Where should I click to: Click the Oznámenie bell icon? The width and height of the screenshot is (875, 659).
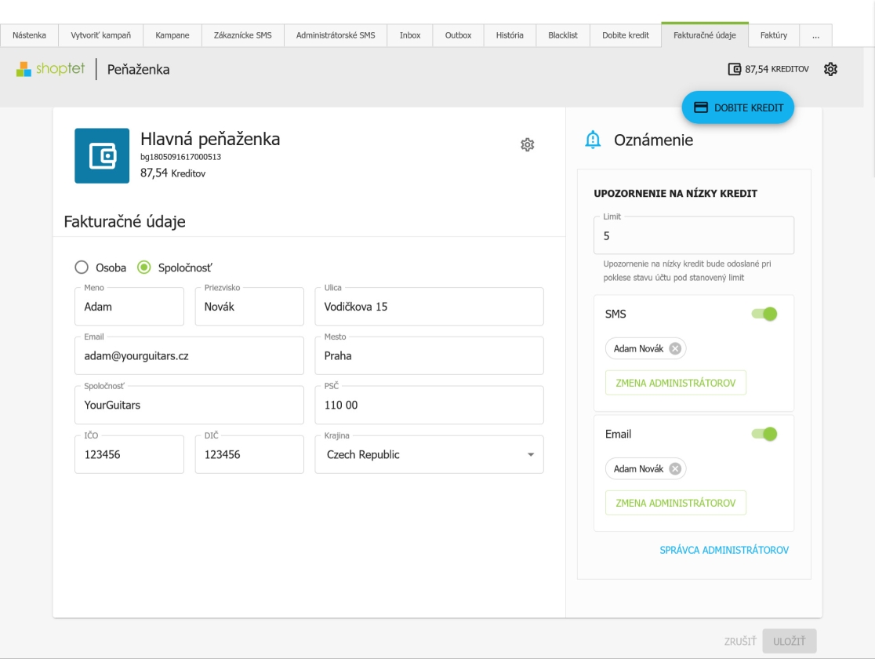coord(593,140)
